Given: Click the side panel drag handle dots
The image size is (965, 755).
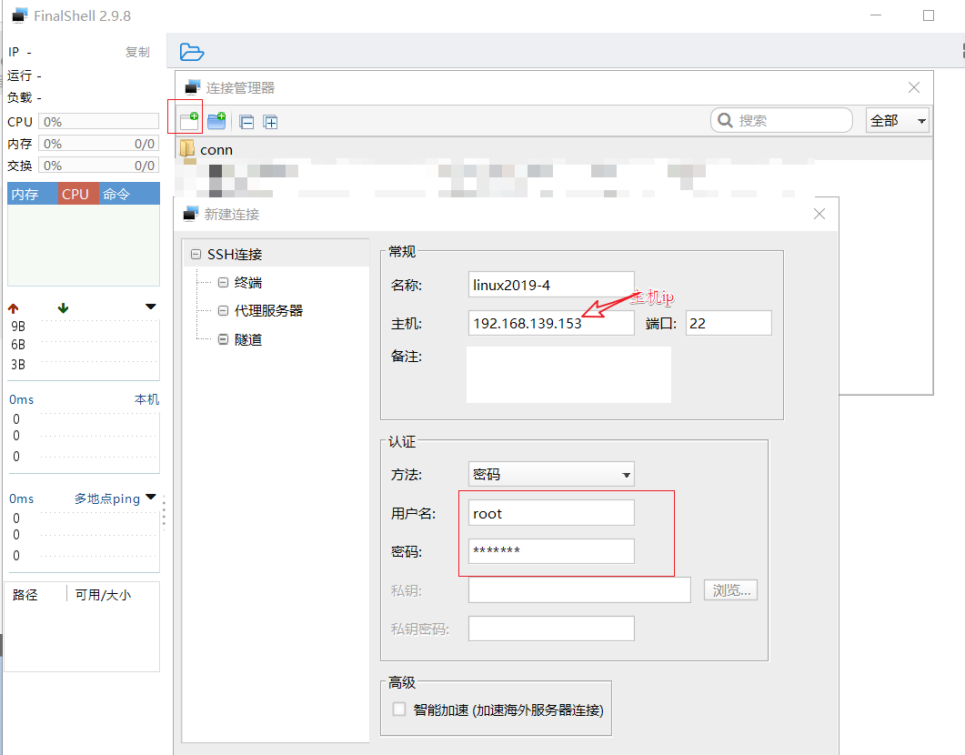Looking at the screenshot, I should tap(164, 514).
